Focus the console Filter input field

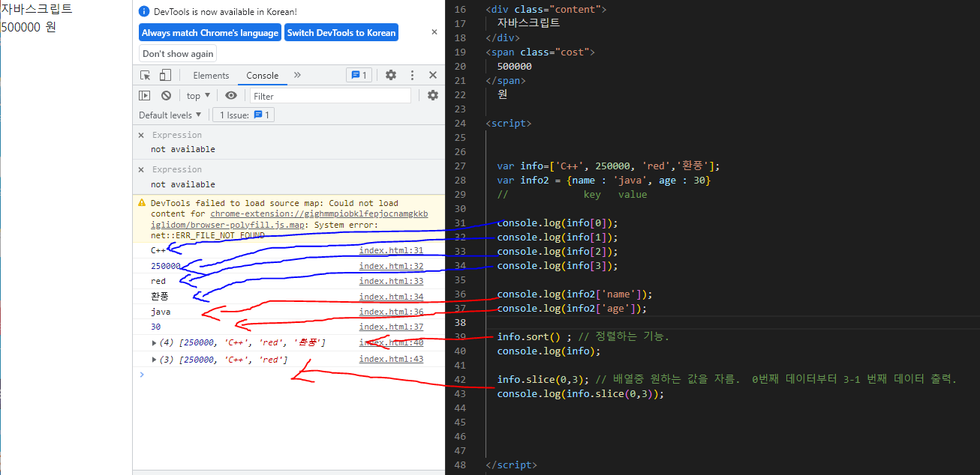[330, 95]
